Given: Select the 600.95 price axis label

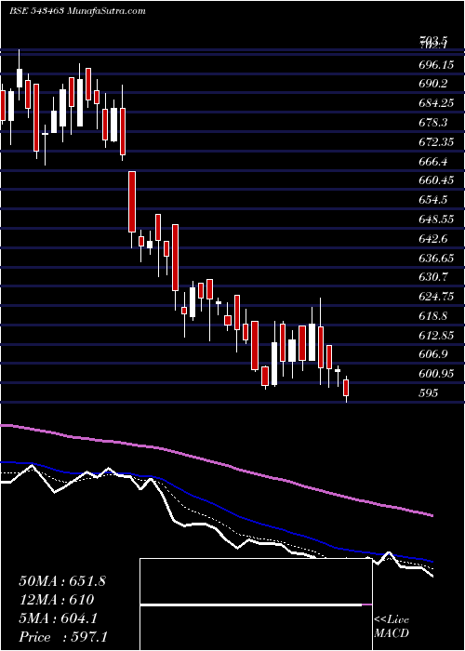Looking at the screenshot, I should click(436, 374).
